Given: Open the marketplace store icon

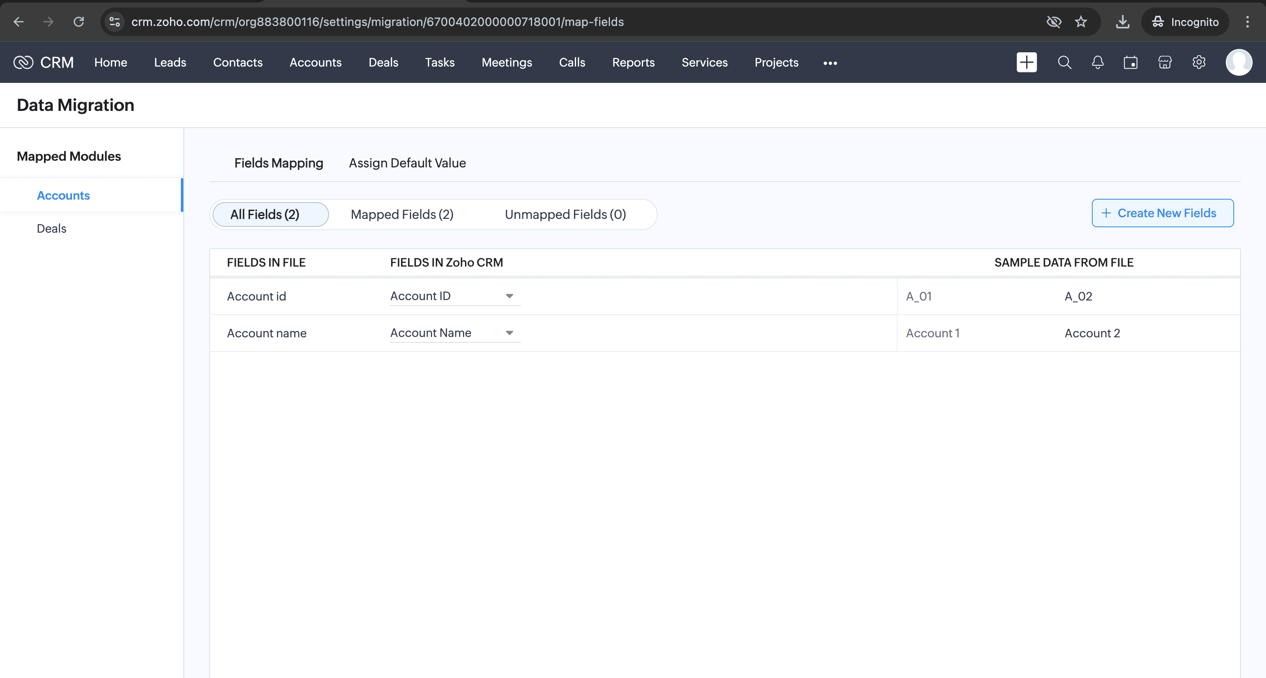Looking at the screenshot, I should 1164,62.
